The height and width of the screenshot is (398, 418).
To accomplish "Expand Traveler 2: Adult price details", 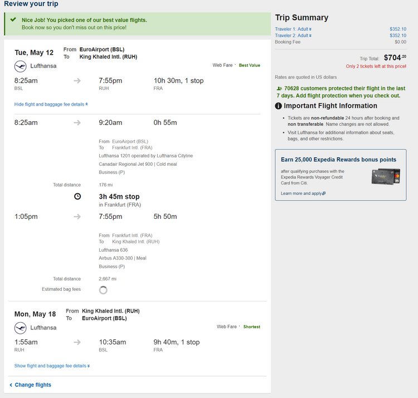I will (x=293, y=36).
